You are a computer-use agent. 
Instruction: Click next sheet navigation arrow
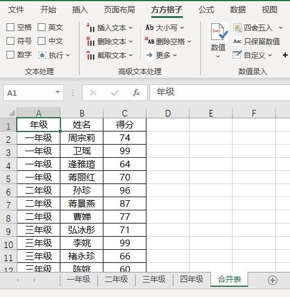[x=35, y=280]
